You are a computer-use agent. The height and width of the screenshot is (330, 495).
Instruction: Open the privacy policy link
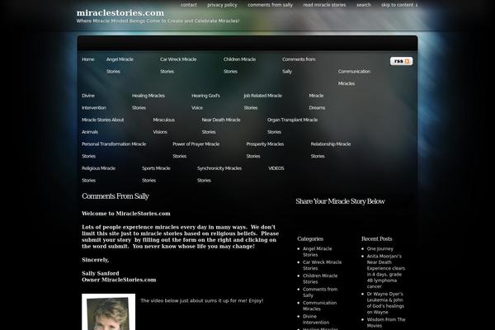[222, 5]
